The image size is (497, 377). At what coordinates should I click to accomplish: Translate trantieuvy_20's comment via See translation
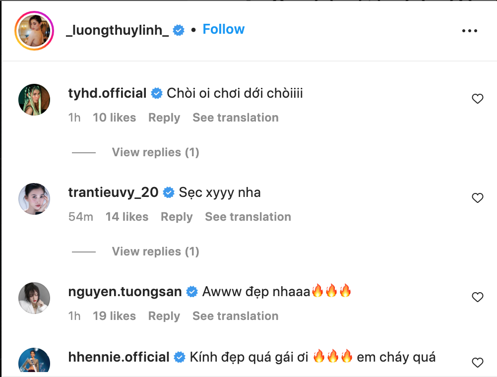pos(248,217)
